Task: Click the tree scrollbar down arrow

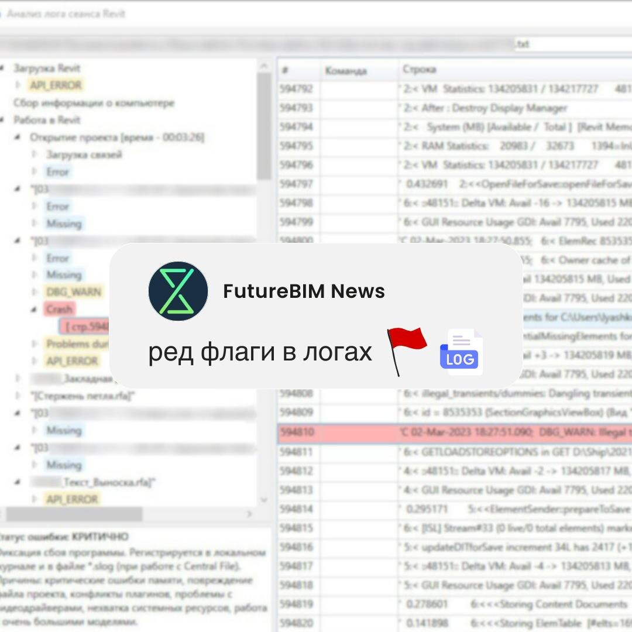Action: pos(264,500)
